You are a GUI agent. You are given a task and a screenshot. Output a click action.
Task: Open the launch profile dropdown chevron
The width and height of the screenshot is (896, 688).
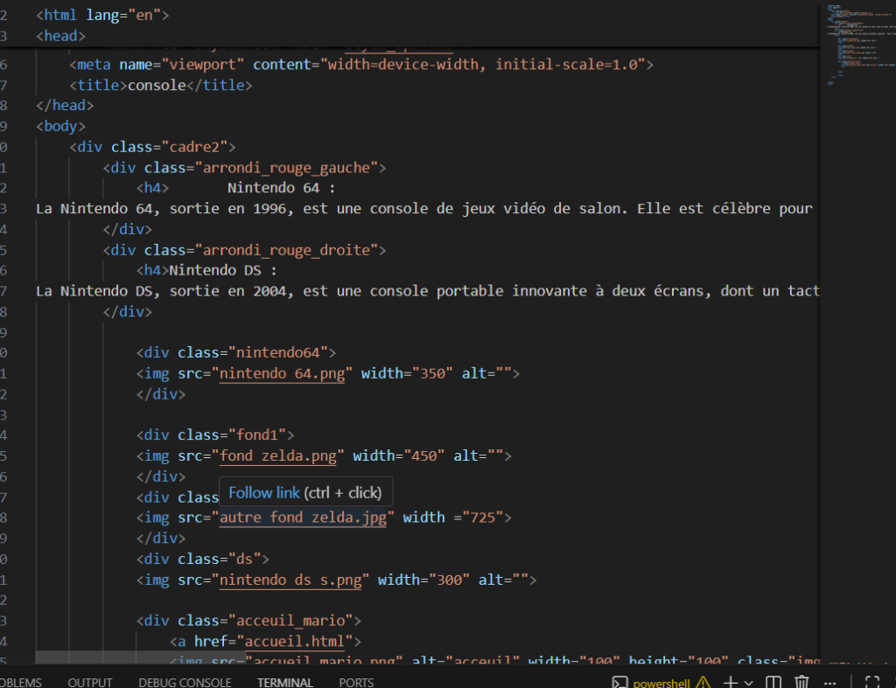click(x=749, y=683)
